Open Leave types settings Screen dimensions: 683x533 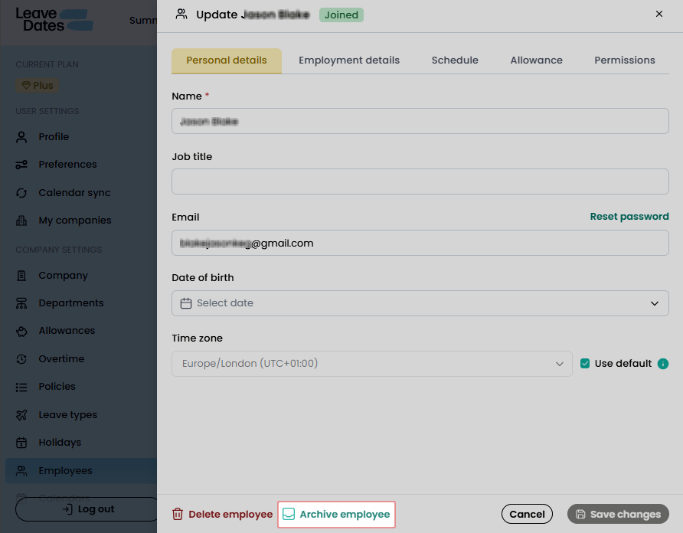tap(68, 415)
